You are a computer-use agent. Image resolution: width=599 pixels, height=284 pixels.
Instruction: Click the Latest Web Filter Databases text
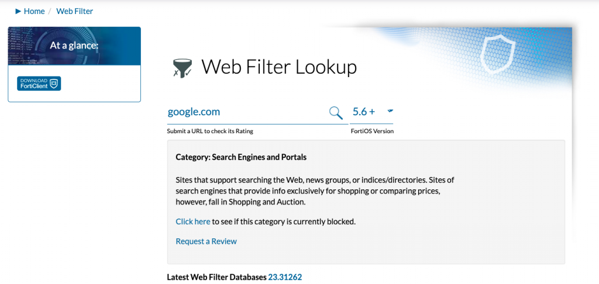216,277
